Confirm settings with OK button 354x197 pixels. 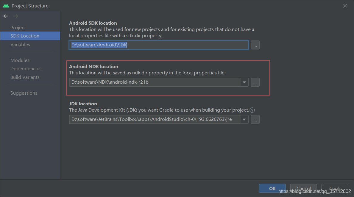click(x=272, y=188)
